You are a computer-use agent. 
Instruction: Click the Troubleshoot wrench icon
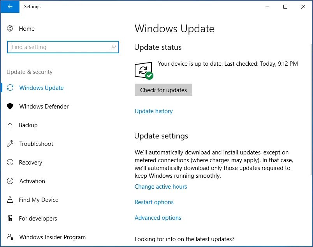click(x=10, y=144)
